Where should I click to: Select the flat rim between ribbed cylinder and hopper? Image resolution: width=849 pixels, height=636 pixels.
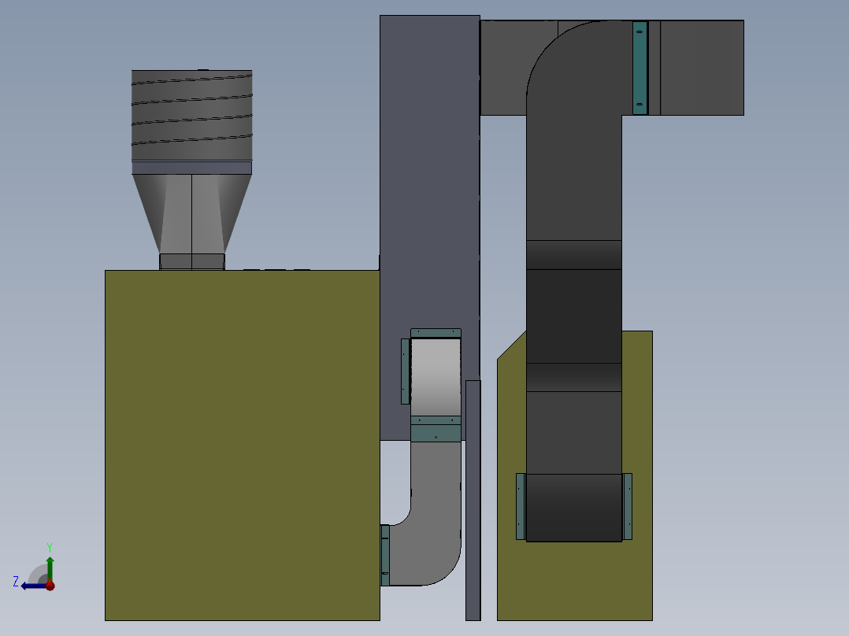coord(191,168)
